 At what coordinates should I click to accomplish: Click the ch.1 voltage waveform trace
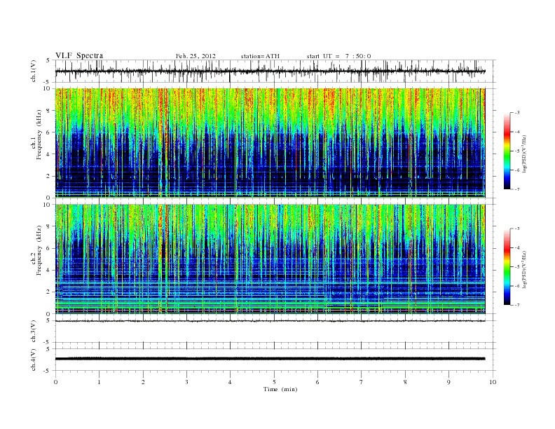coord(270,71)
